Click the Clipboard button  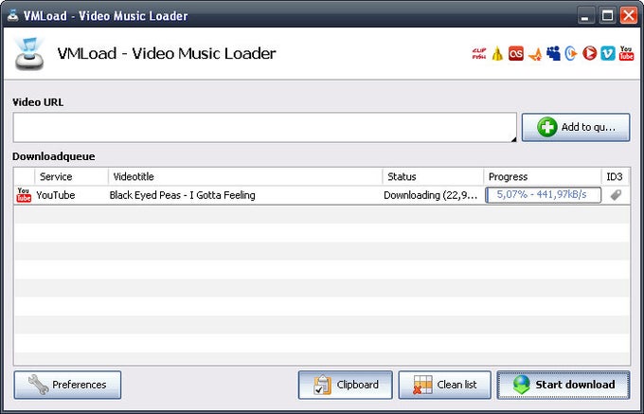346,385
